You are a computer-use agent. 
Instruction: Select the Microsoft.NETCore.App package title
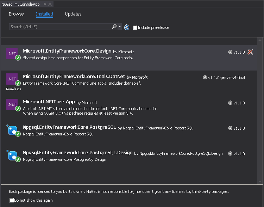pos(49,102)
